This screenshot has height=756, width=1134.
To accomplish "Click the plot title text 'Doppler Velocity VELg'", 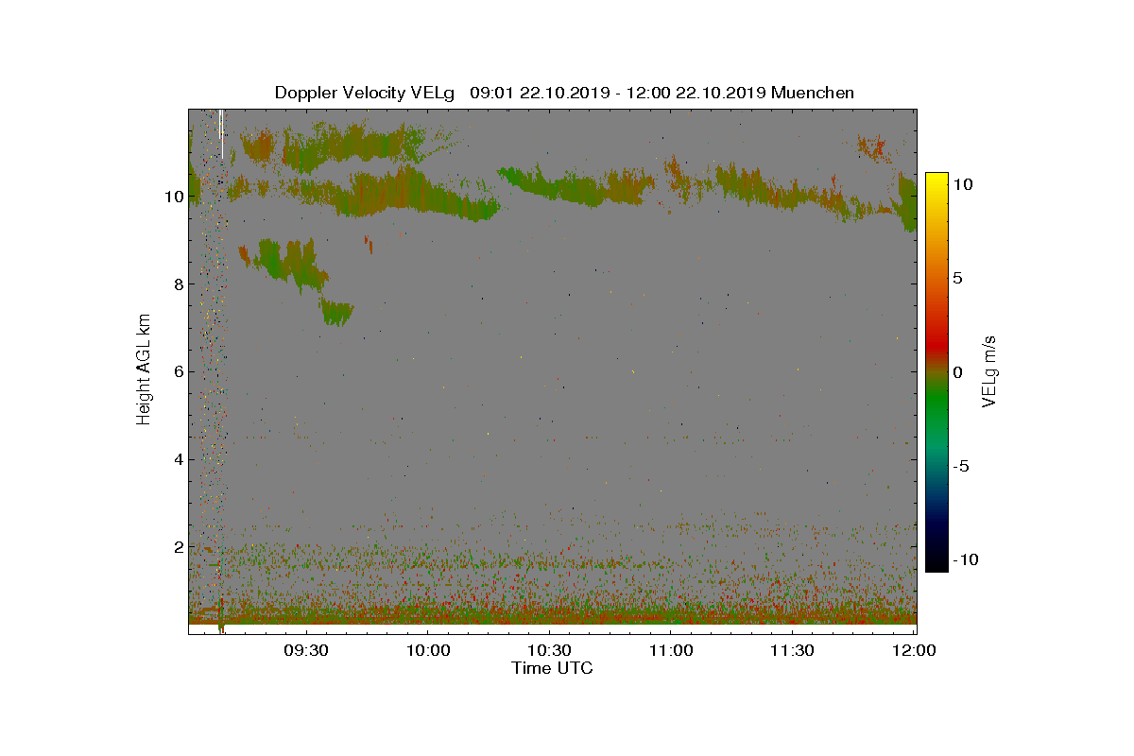I will point(365,93).
